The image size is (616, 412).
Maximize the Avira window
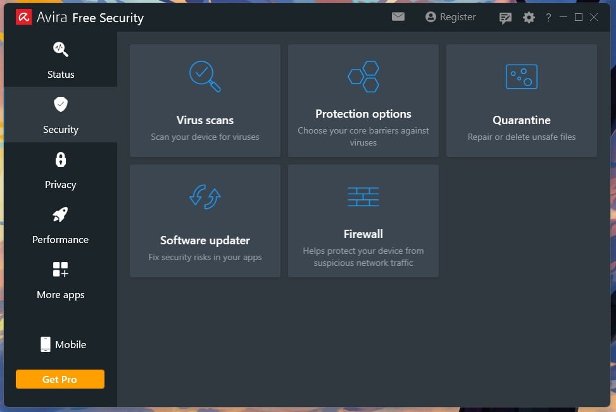pyautogui.click(x=579, y=17)
